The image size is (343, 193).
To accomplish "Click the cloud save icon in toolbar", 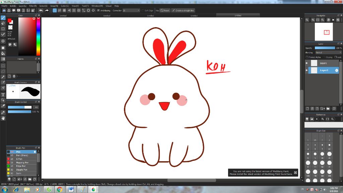I will click(4, 10).
